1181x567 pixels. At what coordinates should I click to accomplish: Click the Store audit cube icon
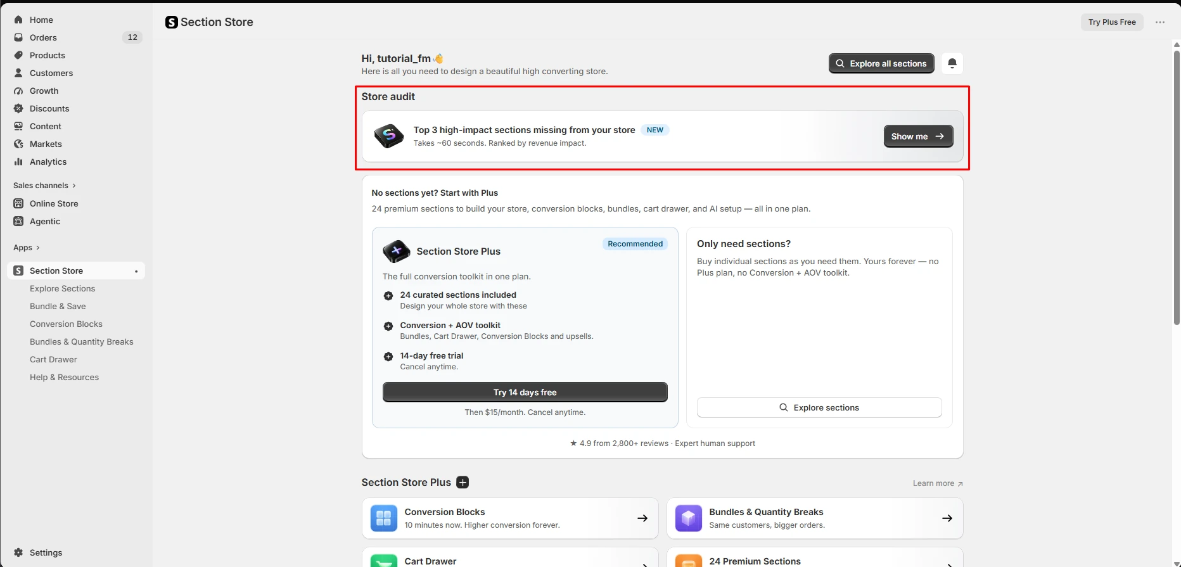point(388,136)
